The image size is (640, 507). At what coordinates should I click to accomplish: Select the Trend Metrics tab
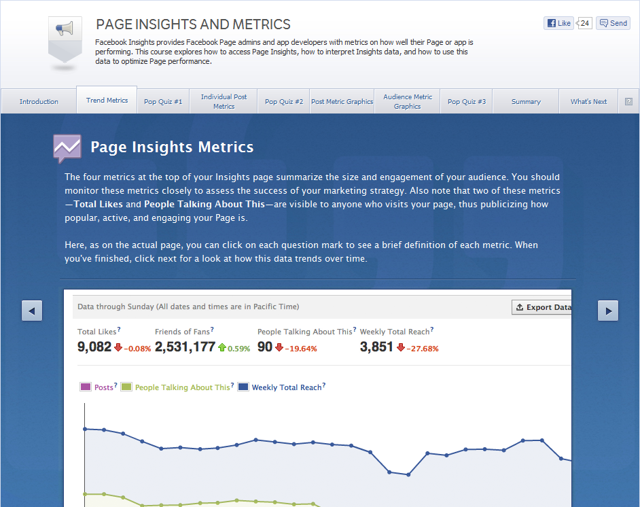click(x=107, y=100)
